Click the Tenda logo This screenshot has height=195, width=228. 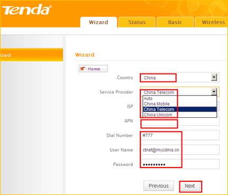[x=27, y=10]
